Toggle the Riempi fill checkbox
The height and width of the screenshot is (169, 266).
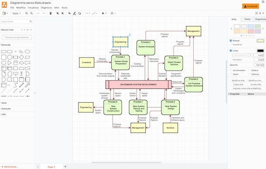pyautogui.click(x=231, y=41)
